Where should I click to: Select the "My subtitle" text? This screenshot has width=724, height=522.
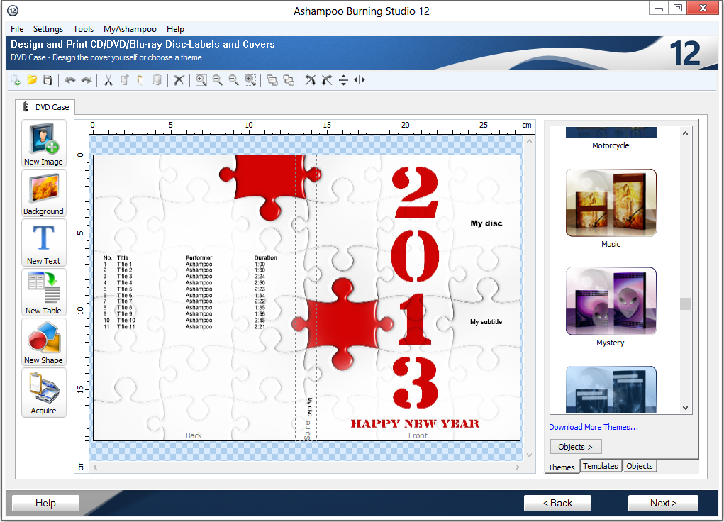point(486,322)
